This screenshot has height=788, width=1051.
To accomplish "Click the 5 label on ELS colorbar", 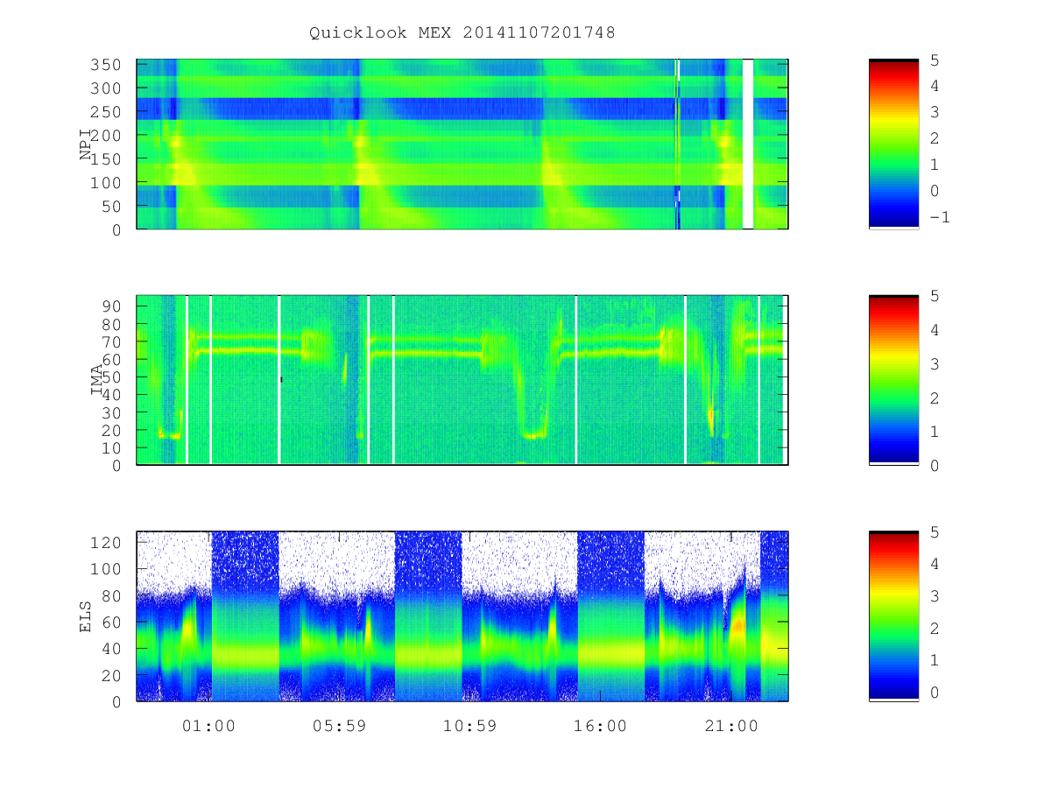I will pyautogui.click(x=934, y=532).
